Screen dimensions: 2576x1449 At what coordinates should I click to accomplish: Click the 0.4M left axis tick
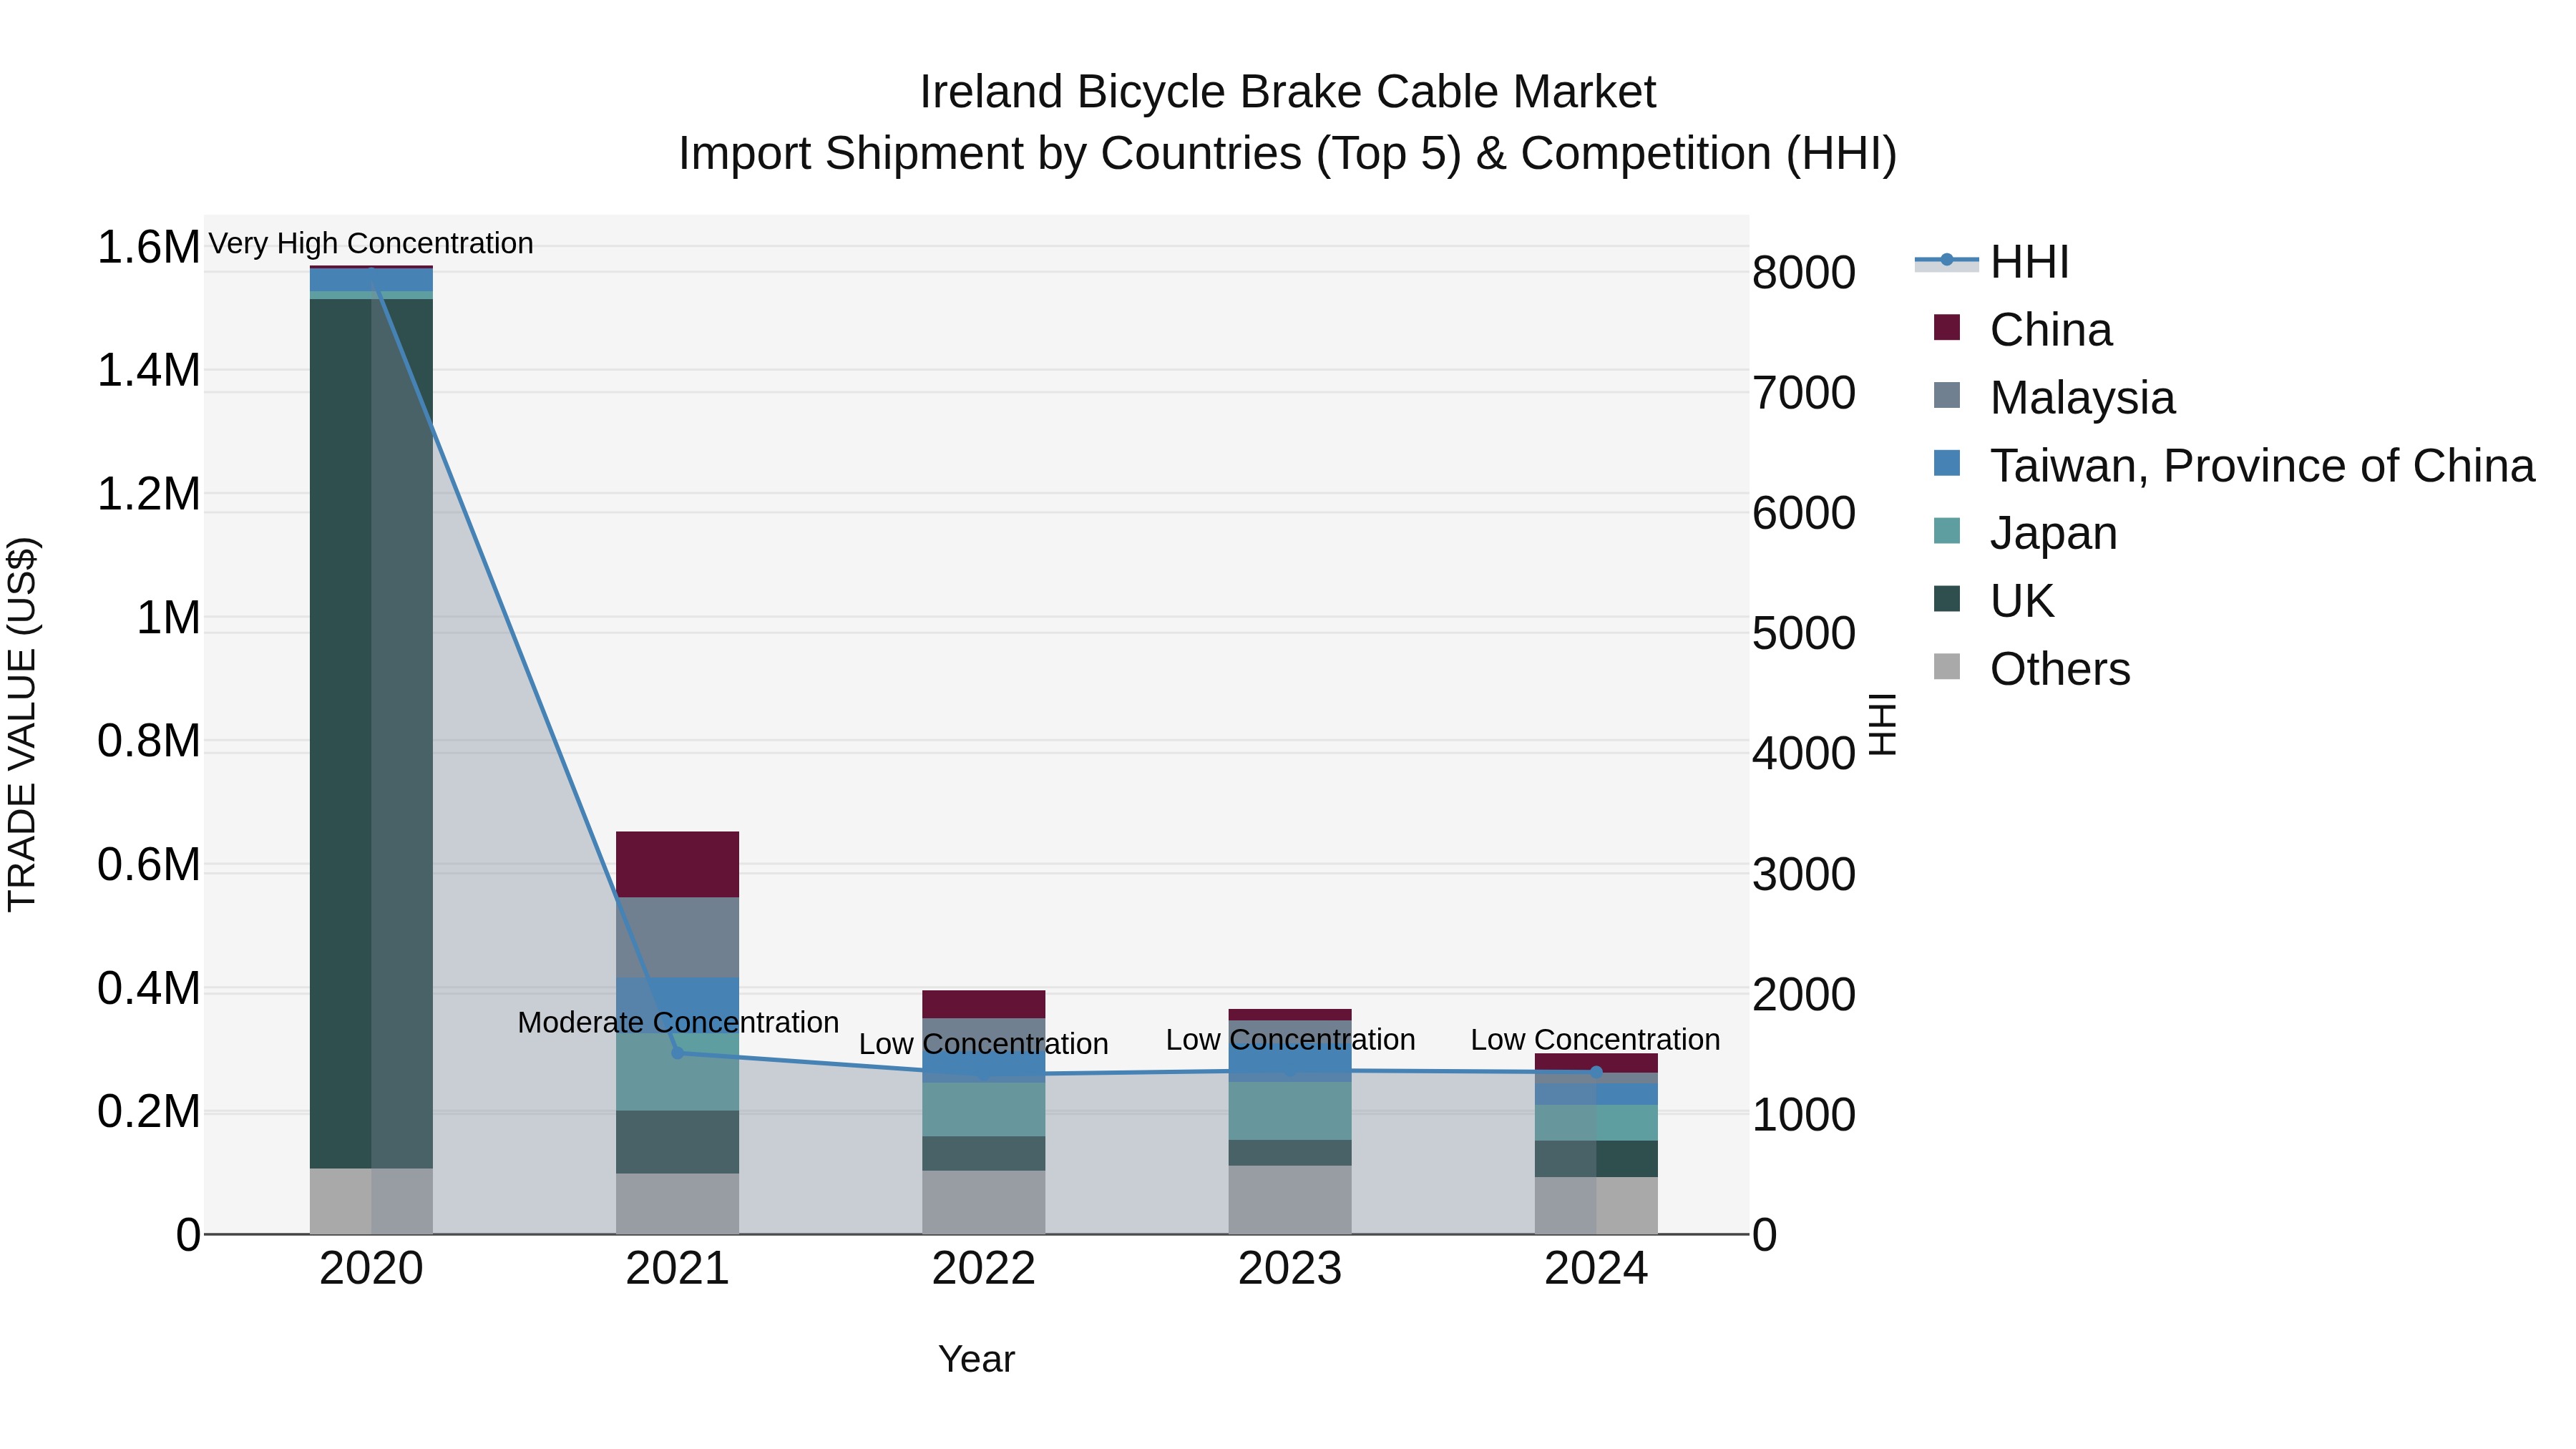click(x=149, y=988)
